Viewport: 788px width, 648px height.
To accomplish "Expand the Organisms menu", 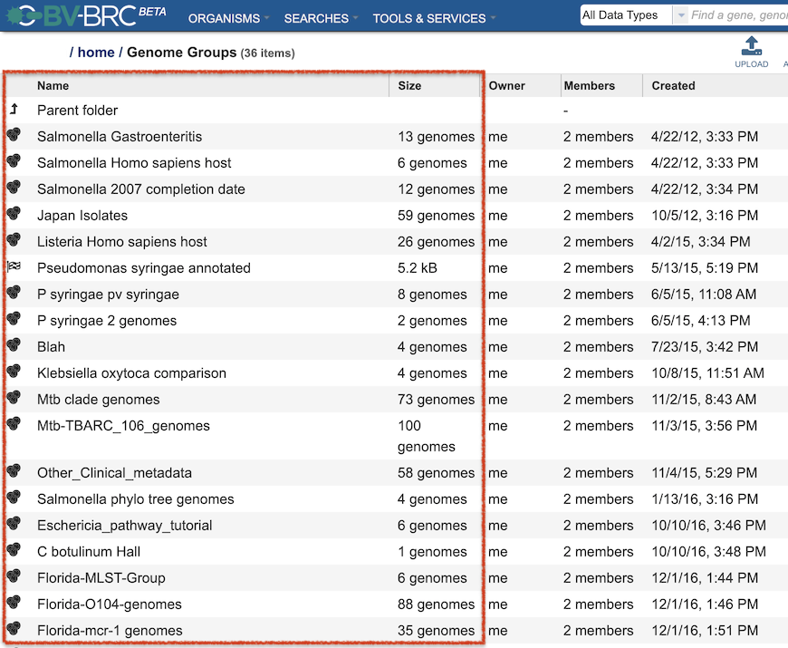I will click(228, 19).
